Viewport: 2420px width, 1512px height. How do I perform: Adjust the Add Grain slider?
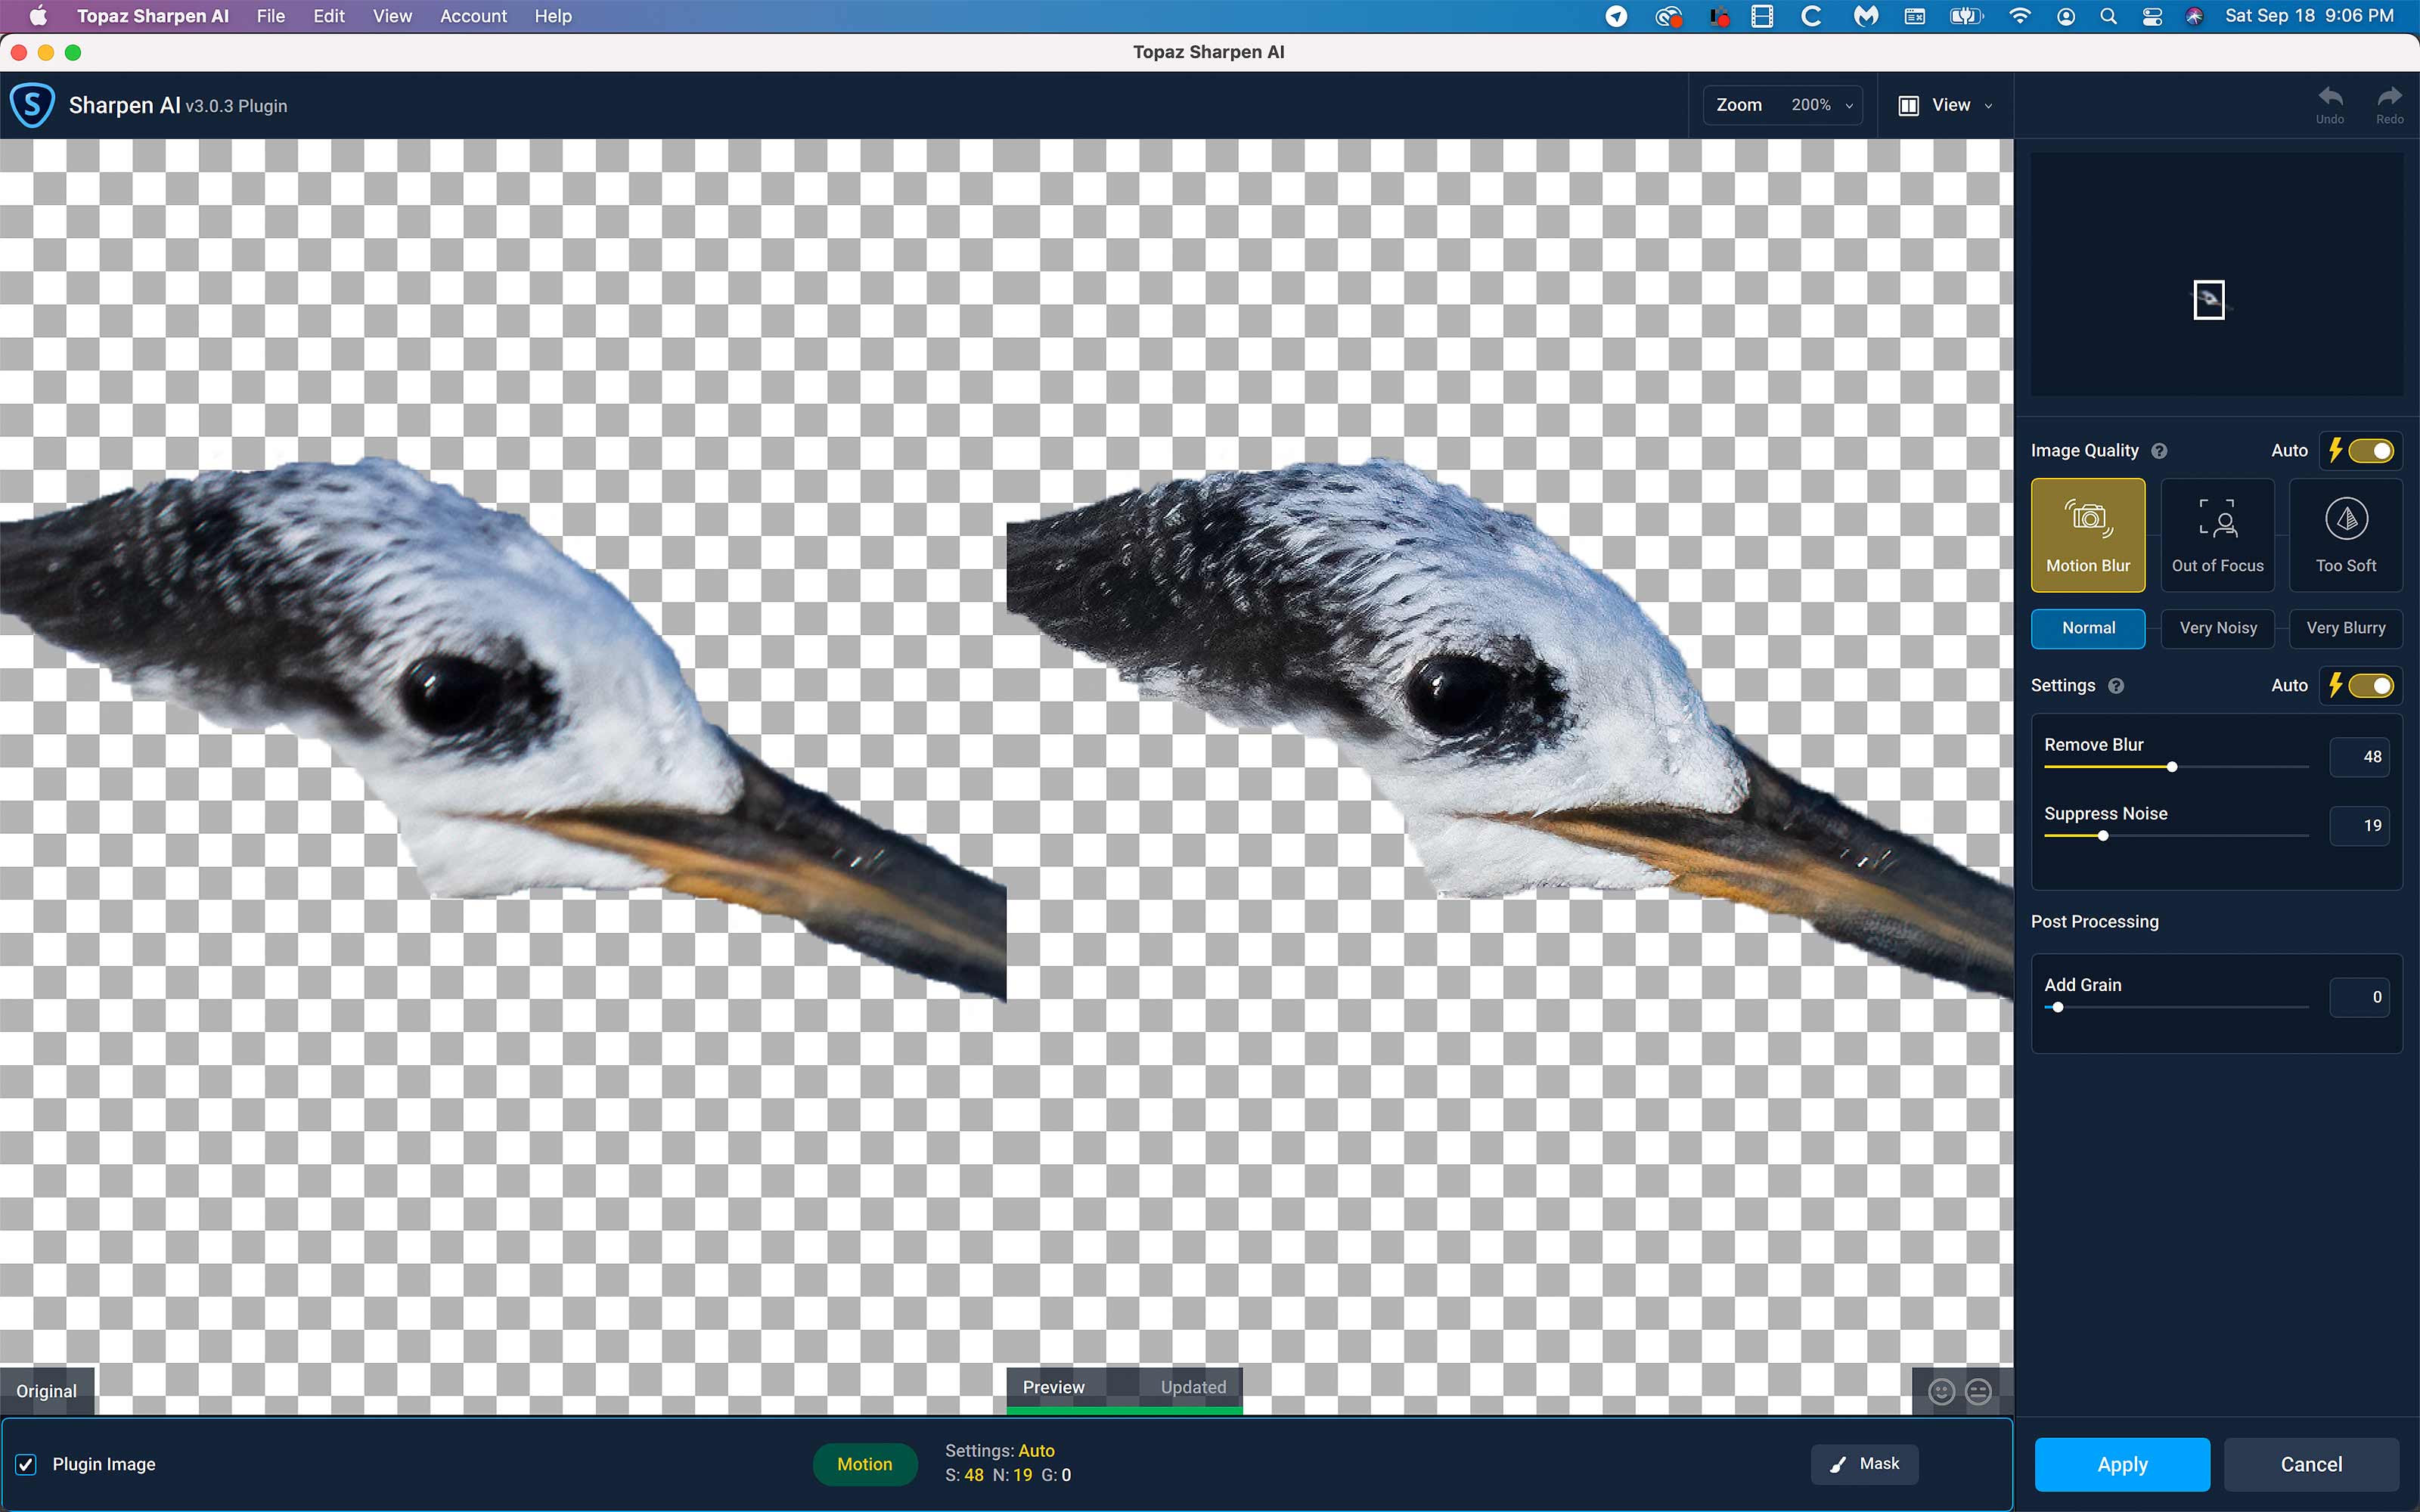[2058, 1007]
